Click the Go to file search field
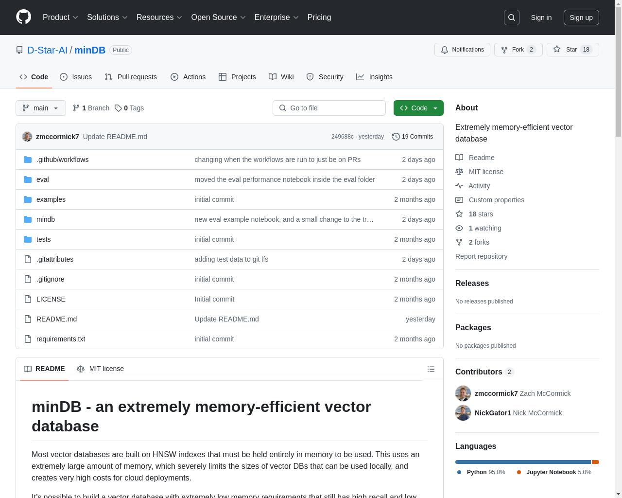 pos(329,108)
